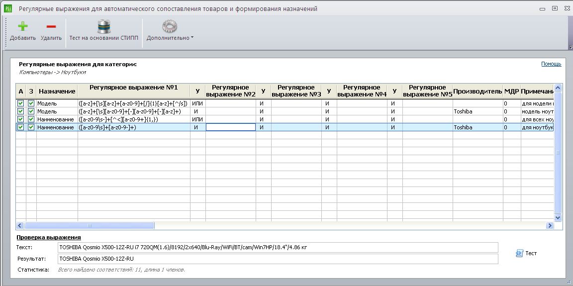Click the Регулярное выражение №1 column header
The image size is (573, 286).
click(134, 92)
